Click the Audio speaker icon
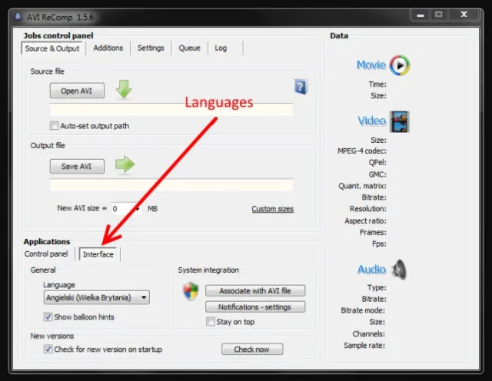This screenshot has width=492, height=381. click(x=399, y=269)
